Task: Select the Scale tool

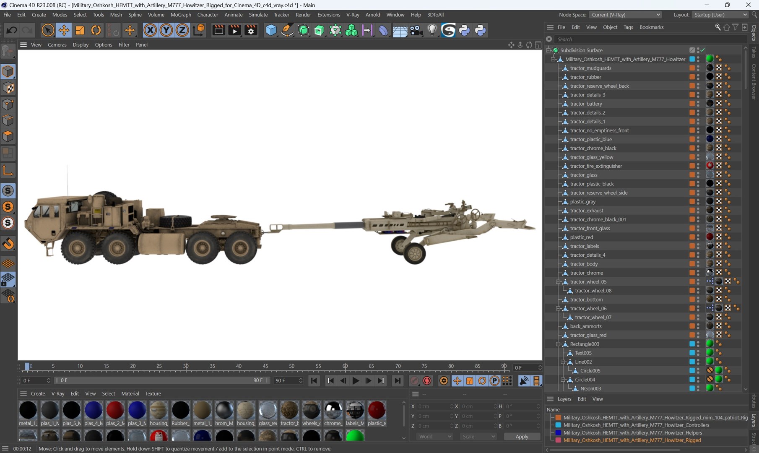Action: point(80,30)
